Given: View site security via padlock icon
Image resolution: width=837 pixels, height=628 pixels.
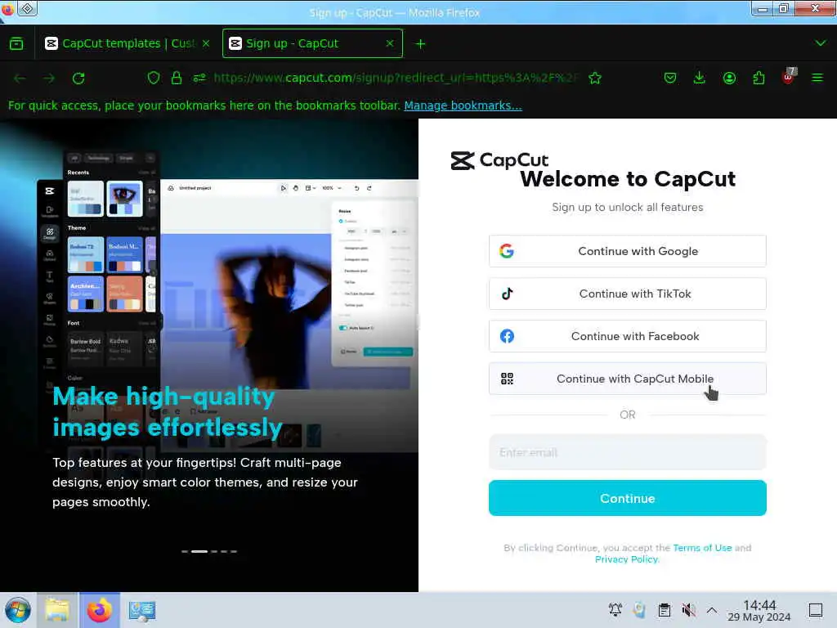Looking at the screenshot, I should (177, 78).
